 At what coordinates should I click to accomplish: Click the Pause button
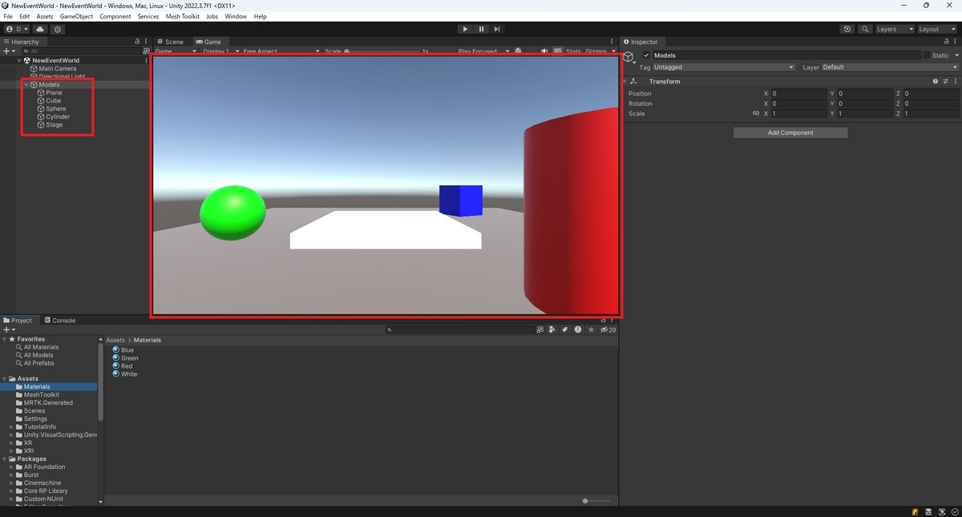(x=481, y=29)
